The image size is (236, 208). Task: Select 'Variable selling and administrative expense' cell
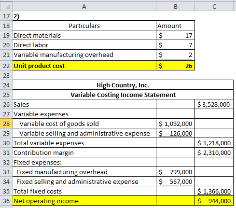pyautogui.click(x=84, y=133)
